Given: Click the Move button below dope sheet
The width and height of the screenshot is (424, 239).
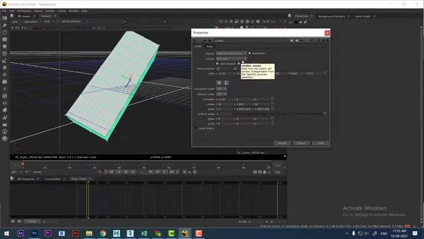Looking at the screenshot, I should [x=32, y=221].
